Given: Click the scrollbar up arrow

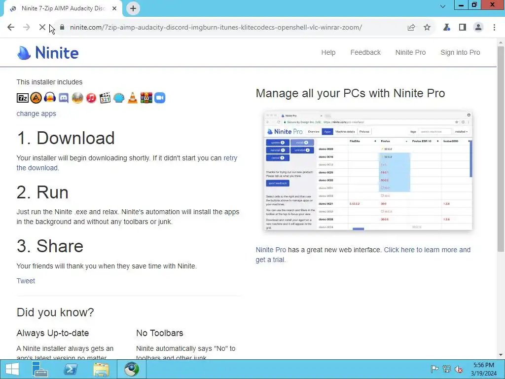Looking at the screenshot, I should (x=501, y=42).
